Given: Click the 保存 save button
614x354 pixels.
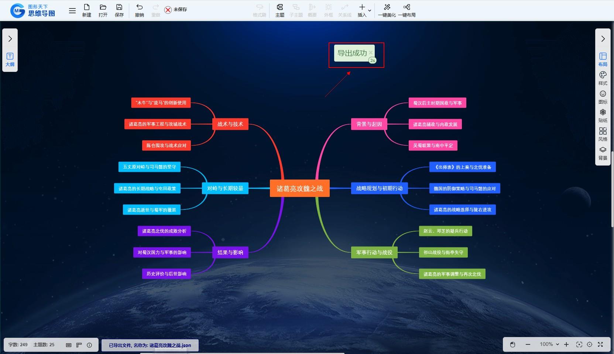Looking at the screenshot, I should [x=119, y=10].
